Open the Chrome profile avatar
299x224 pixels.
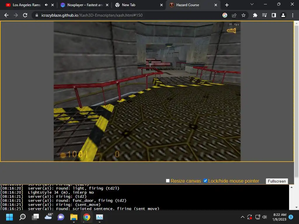coord(283,15)
